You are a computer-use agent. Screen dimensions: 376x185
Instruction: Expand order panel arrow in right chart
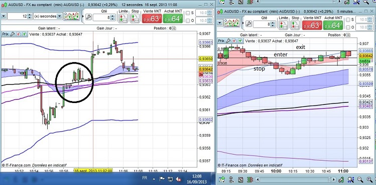[243, 23]
